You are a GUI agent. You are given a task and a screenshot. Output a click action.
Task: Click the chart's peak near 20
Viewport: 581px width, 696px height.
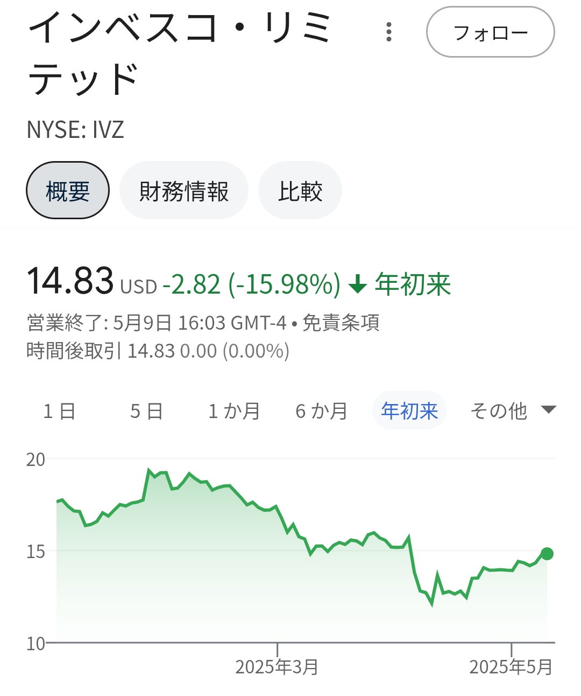point(149,471)
